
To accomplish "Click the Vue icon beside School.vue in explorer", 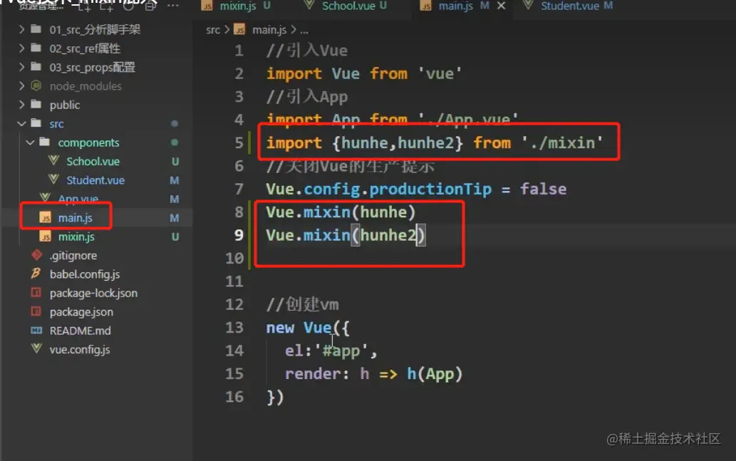I will [53, 160].
